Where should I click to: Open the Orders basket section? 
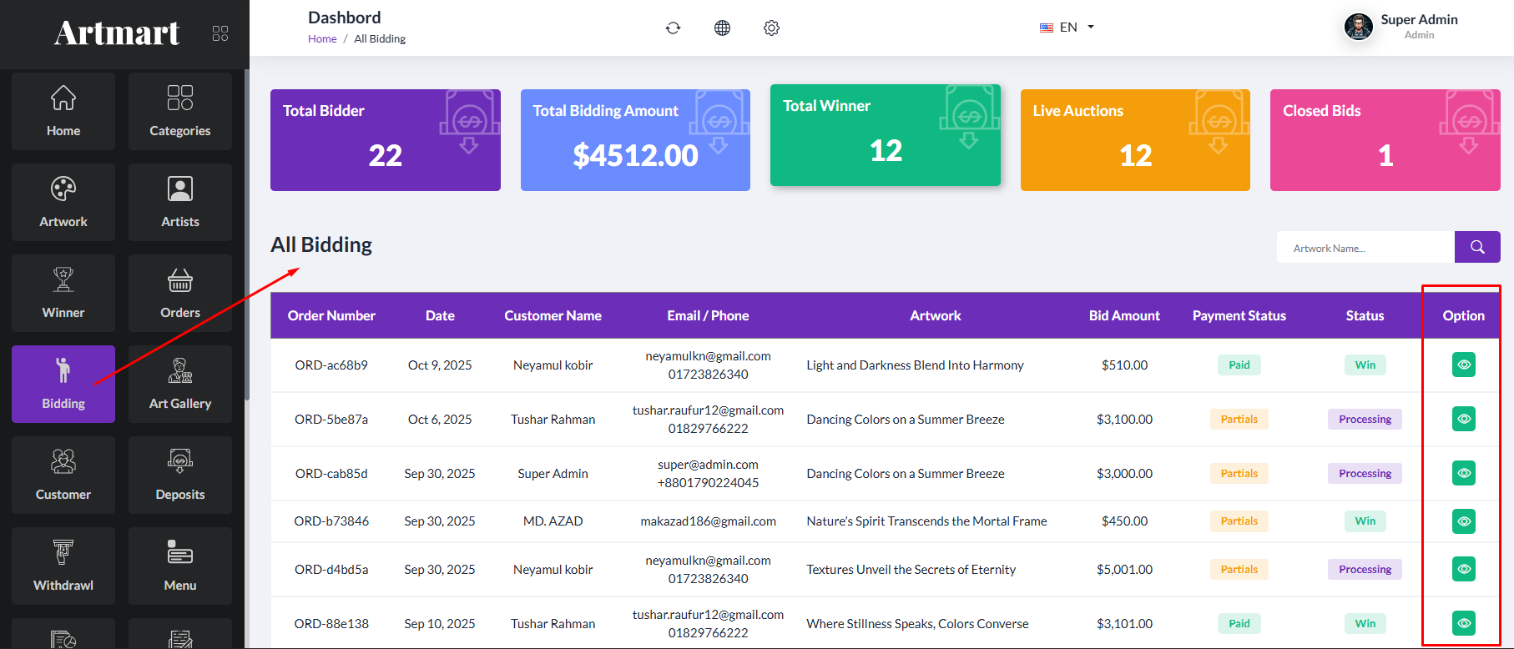180,293
